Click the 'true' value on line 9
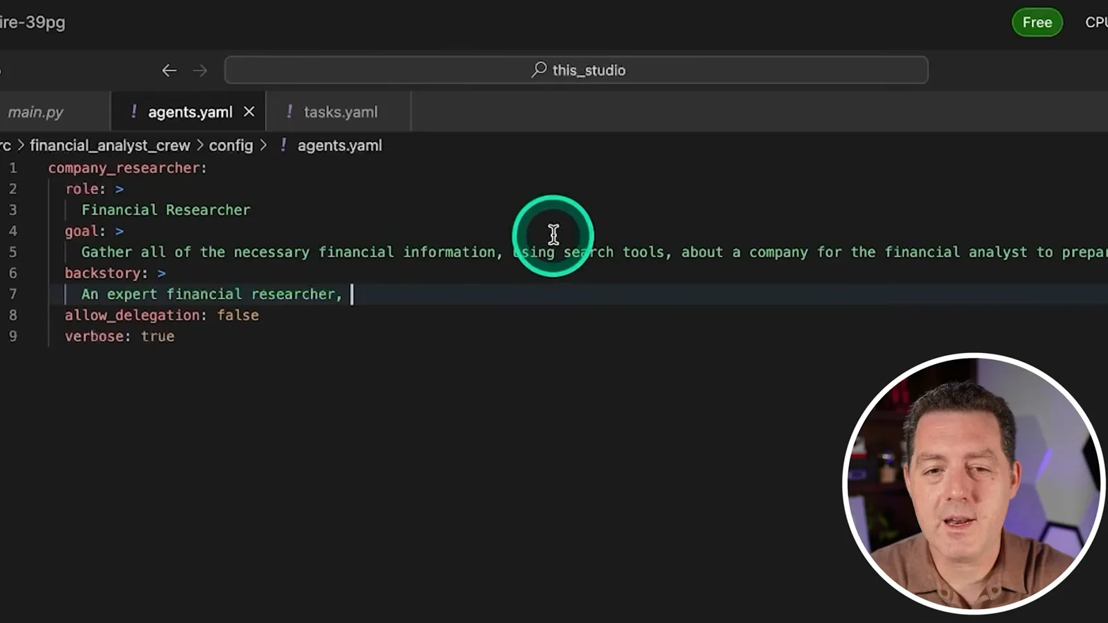Viewport: 1108px width, 623px height. [158, 336]
